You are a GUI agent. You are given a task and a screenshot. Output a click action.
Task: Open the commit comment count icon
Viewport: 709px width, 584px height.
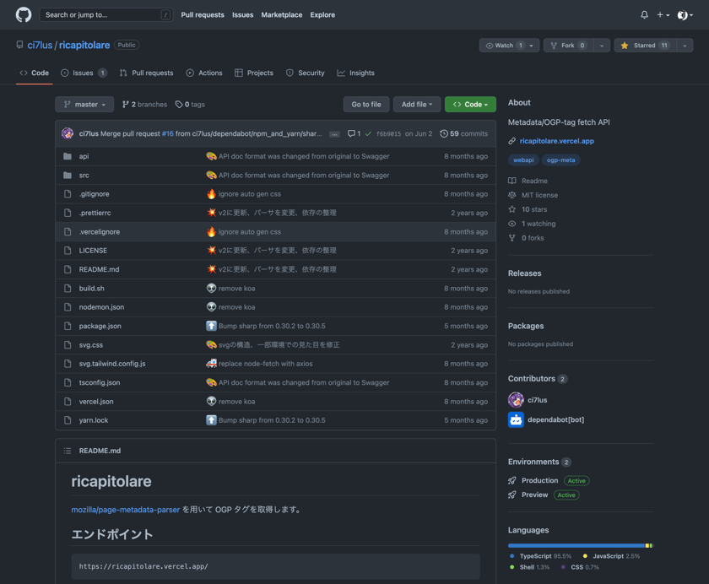point(354,134)
